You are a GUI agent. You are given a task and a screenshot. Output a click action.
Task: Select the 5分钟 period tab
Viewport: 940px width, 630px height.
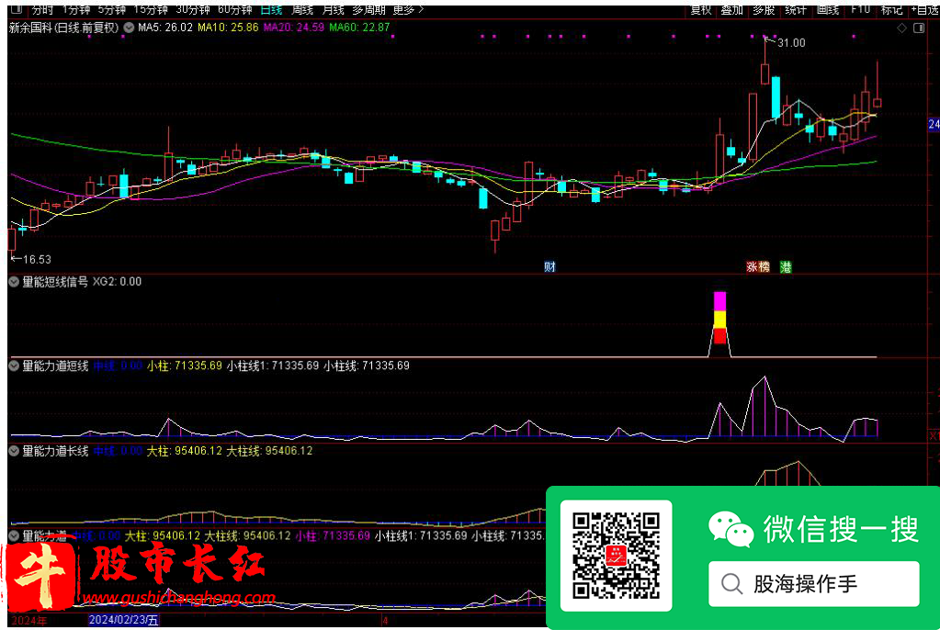point(112,9)
